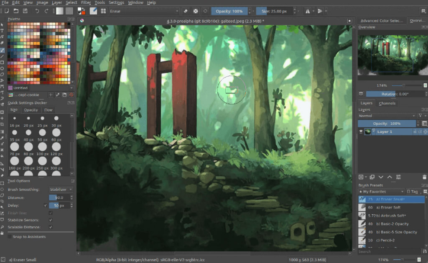Open the Brush Smoothing Stabilizer dropdown
Screen dimensions: 428x263
tap(61, 189)
